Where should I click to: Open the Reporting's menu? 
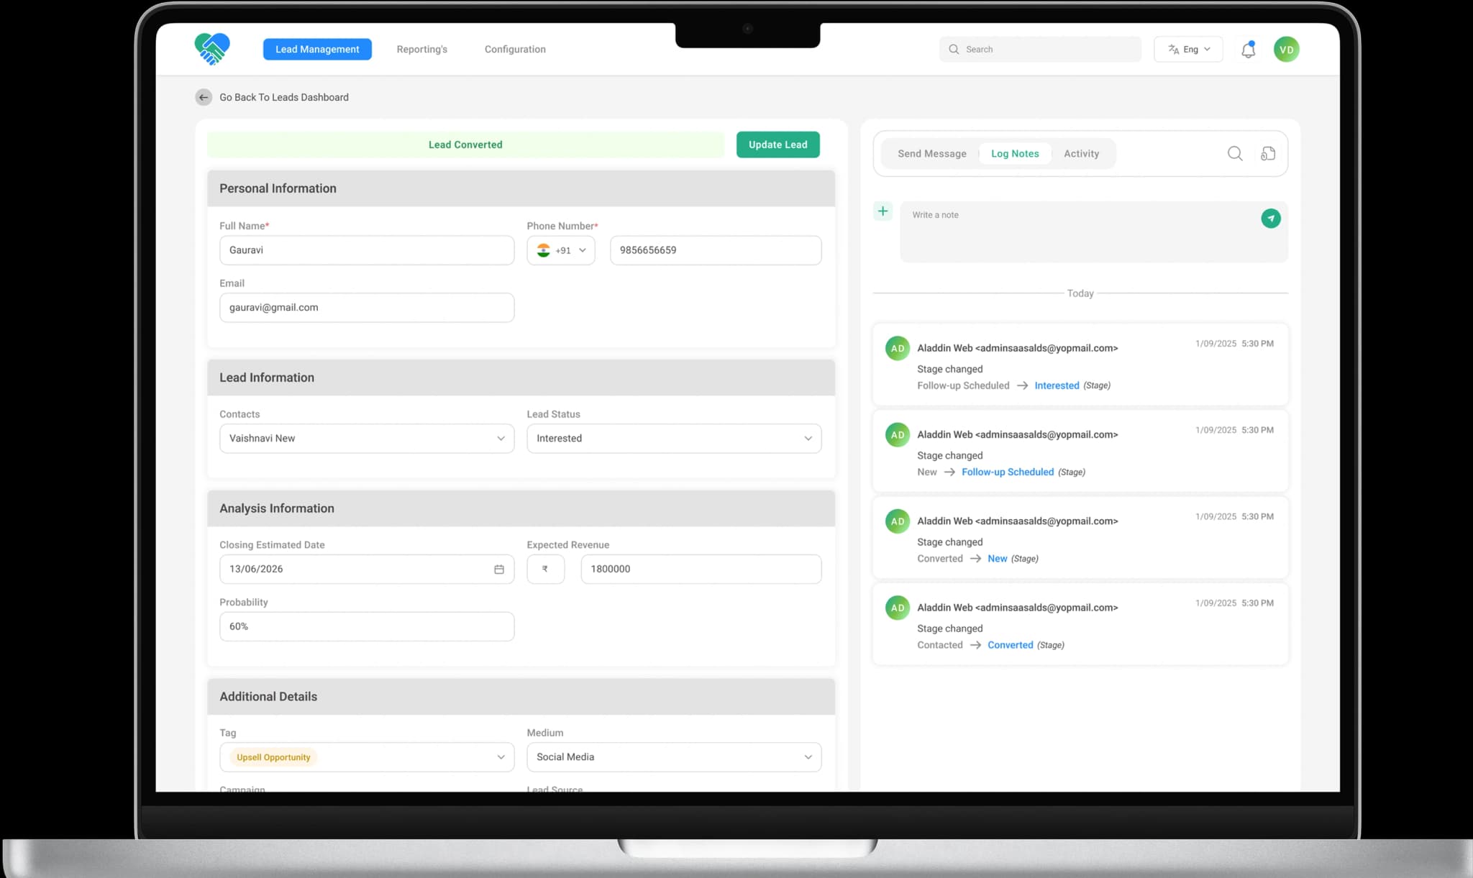pos(421,50)
